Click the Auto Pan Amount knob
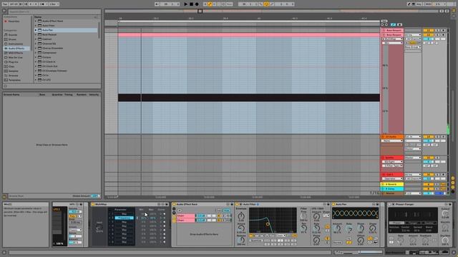The width and height of the screenshot is (458, 257). coord(337,229)
